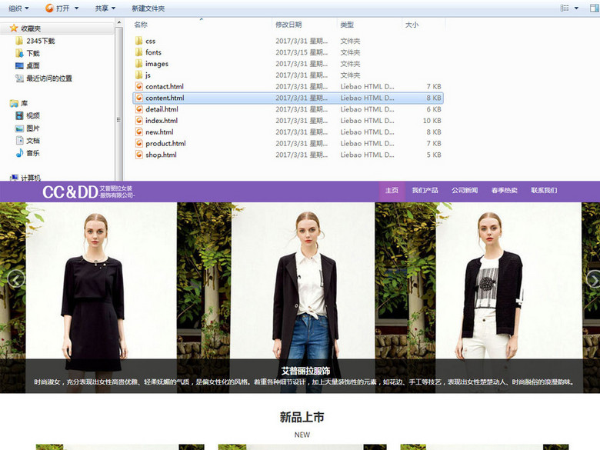This screenshot has height=450, width=600.
Task: Click the 打开 open button with Liebao icon
Action: (x=58, y=8)
